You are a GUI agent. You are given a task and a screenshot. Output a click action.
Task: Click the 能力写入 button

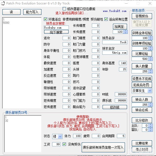click(x=32, y=12)
